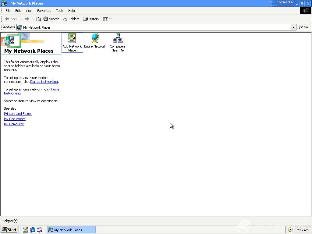Close the My Network Places window

[x=308, y=4]
